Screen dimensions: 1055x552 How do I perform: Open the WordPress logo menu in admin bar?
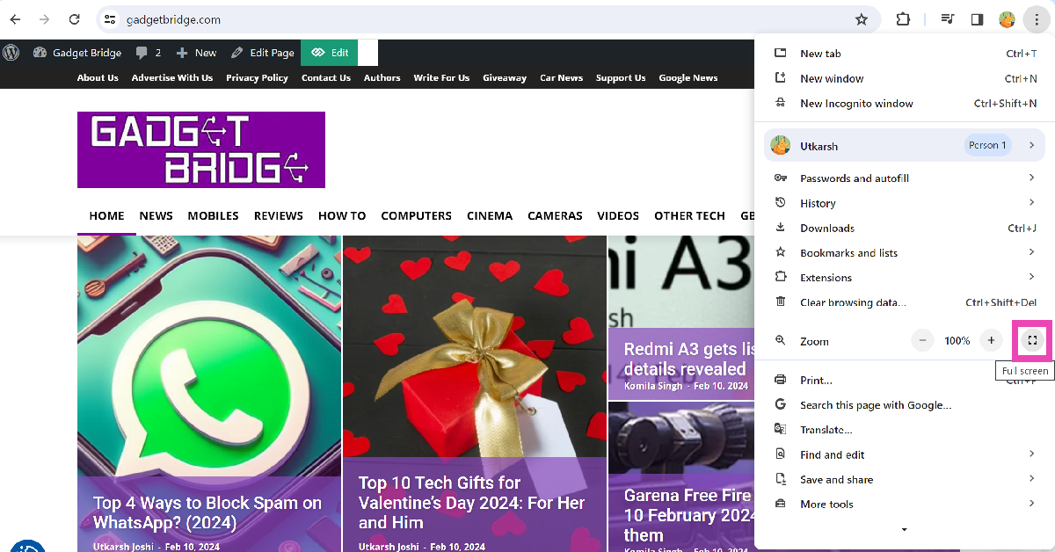tap(11, 52)
